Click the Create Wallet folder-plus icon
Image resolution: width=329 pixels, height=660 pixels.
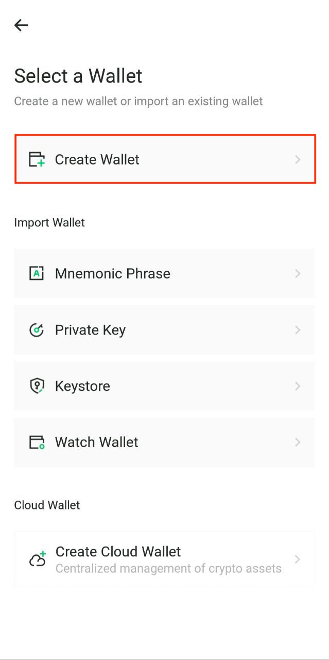click(x=37, y=159)
